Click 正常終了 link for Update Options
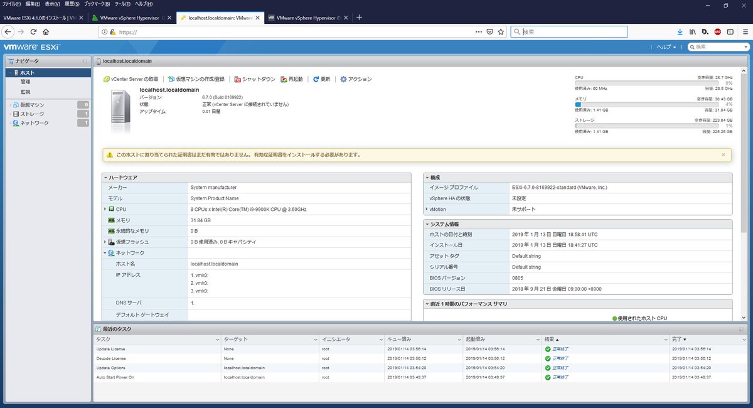The image size is (753, 408). tap(560, 368)
